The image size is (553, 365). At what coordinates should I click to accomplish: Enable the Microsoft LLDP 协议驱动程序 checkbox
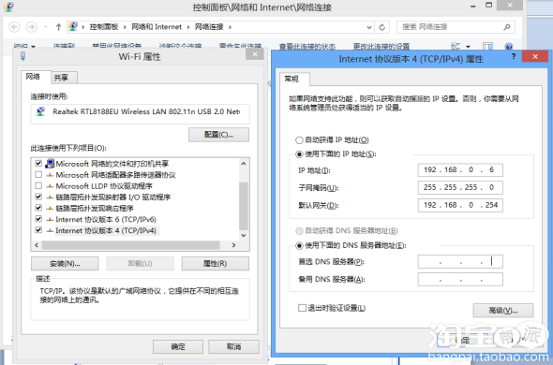click(38, 185)
